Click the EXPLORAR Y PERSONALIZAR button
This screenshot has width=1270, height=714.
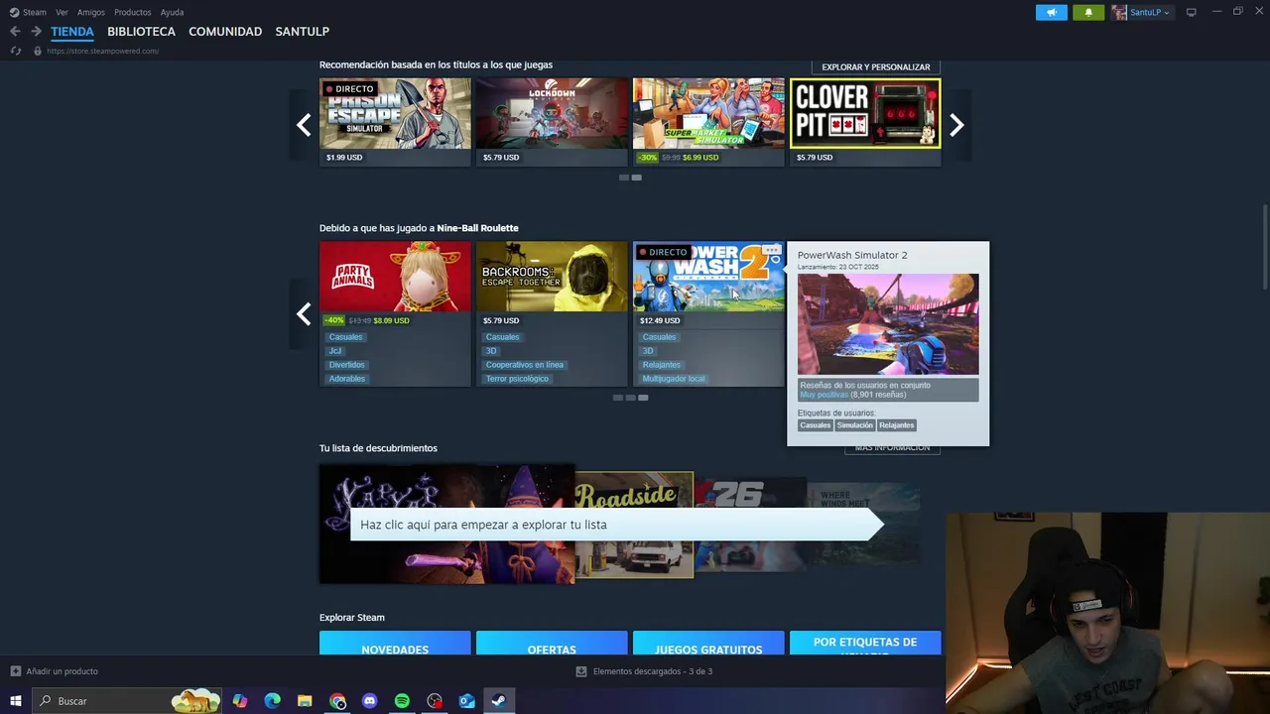875,66
